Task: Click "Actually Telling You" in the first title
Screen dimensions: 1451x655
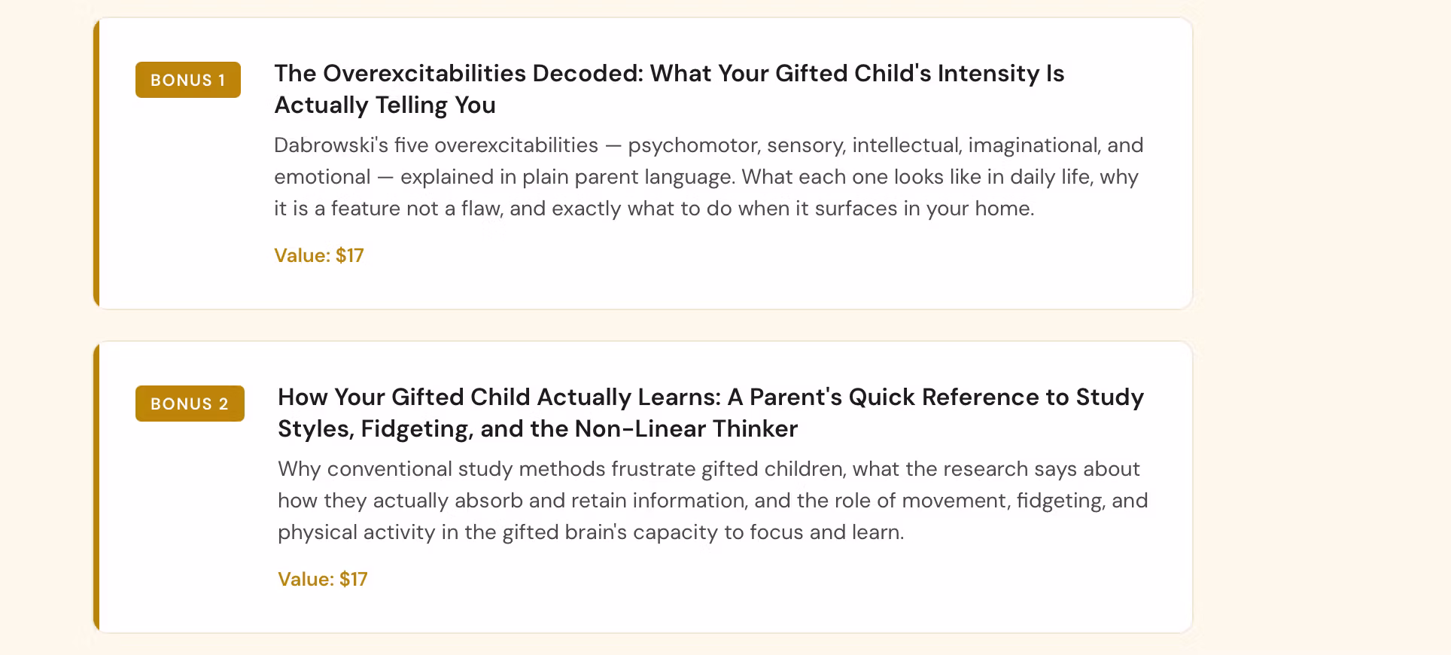Action: [x=385, y=105]
